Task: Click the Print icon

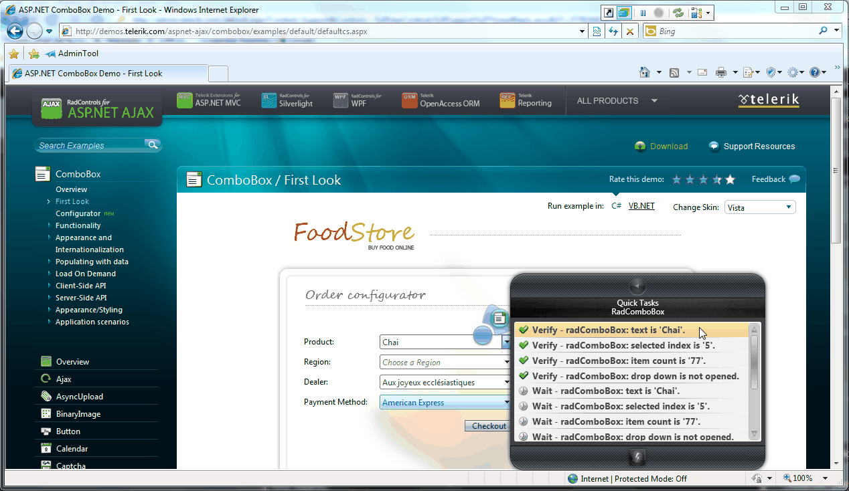Action: point(721,72)
